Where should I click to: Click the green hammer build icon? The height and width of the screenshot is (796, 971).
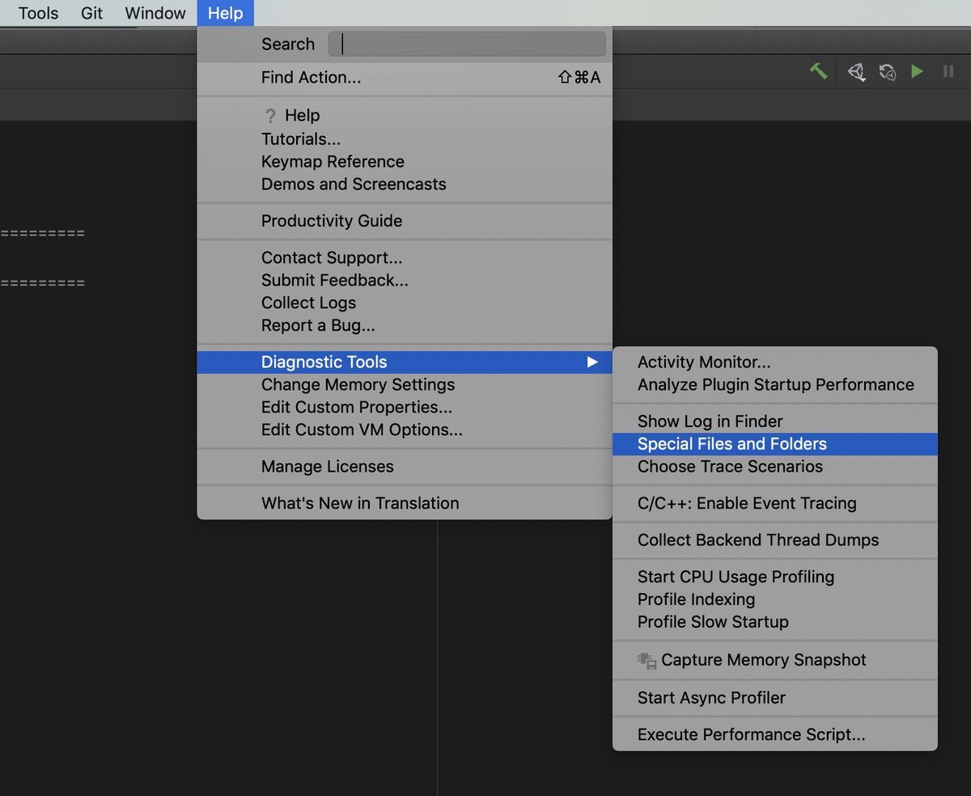pos(818,71)
